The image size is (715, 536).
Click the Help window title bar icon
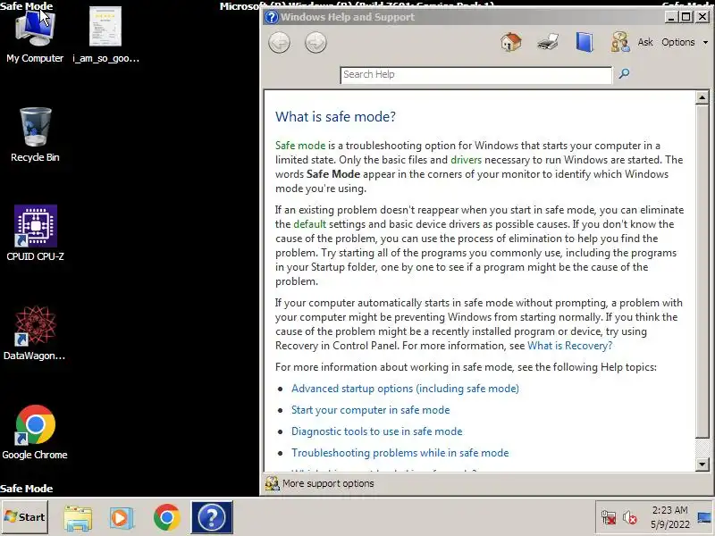[272, 17]
